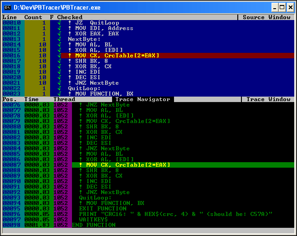Click the Checked column header
Image resolution: width=297 pixels, height=236 pixels.
(70, 17)
